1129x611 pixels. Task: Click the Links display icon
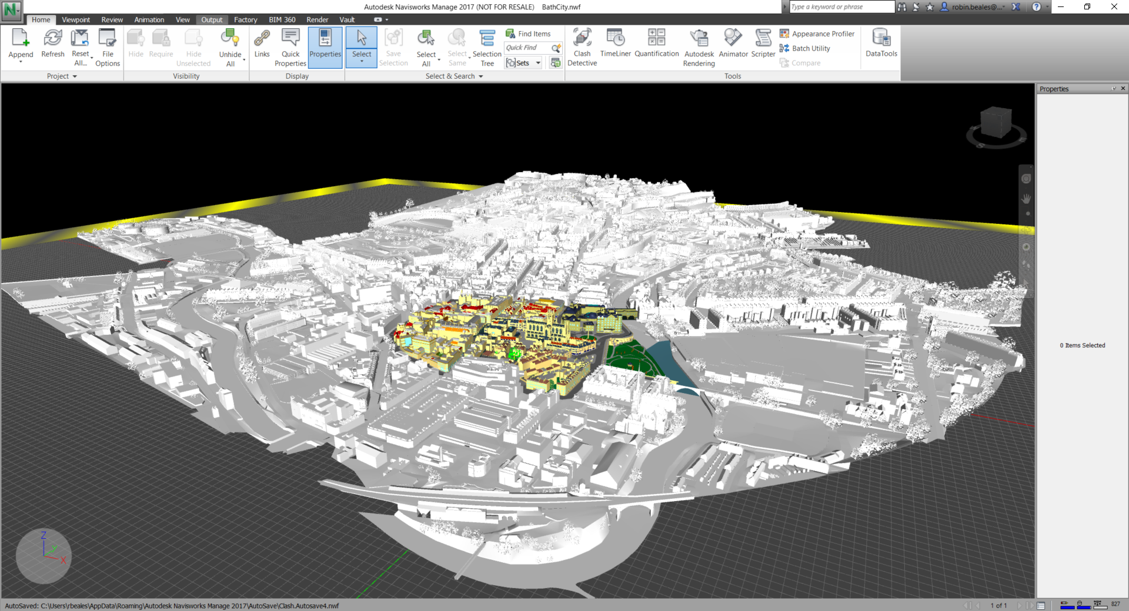pyautogui.click(x=262, y=43)
